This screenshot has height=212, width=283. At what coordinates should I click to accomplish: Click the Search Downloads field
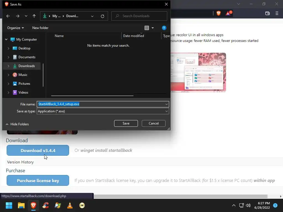tap(139, 16)
